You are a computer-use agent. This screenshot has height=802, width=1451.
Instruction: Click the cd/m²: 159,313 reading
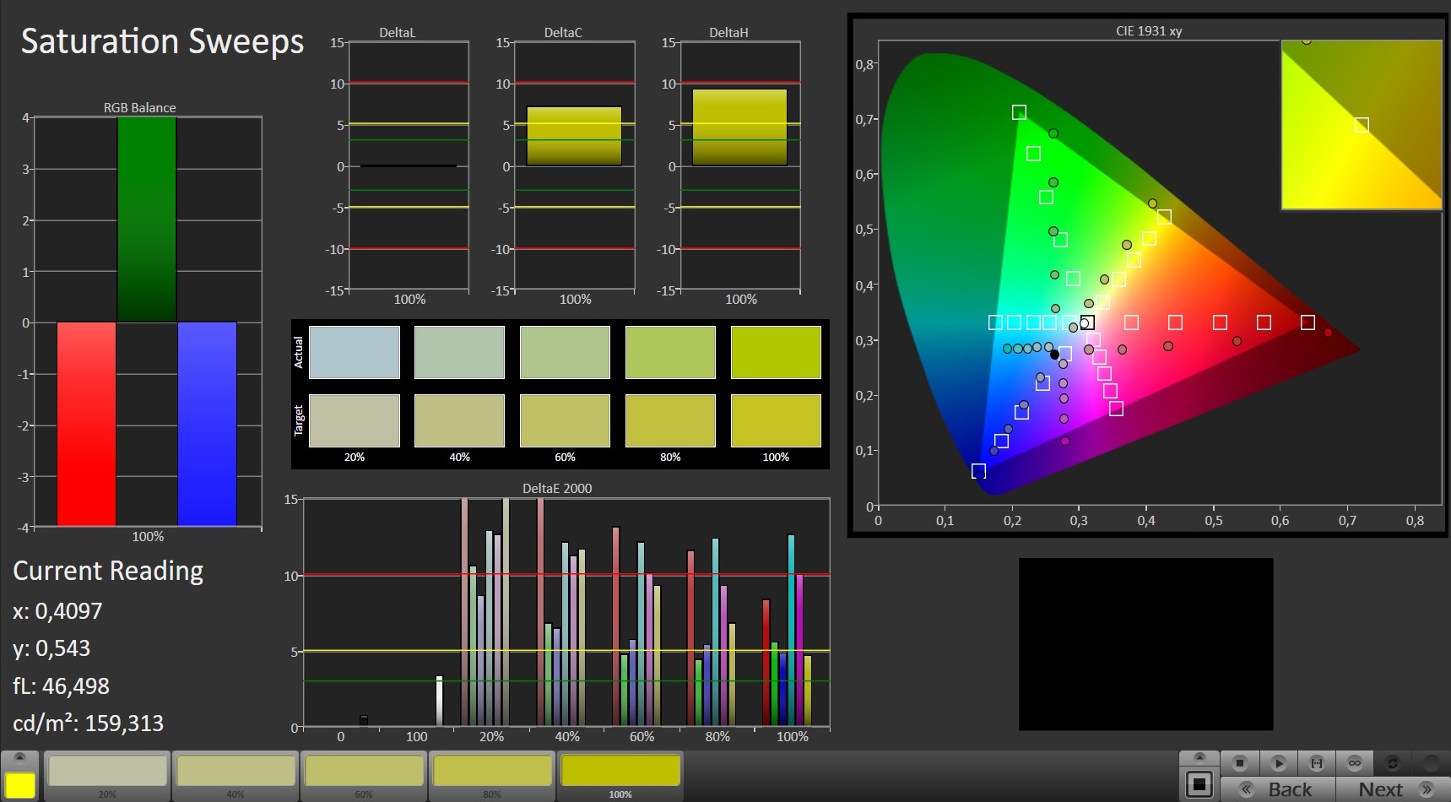pyautogui.click(x=88, y=723)
